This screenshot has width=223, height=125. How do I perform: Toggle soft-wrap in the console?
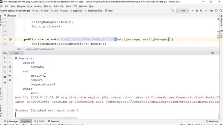pyautogui.click(x=10, y=67)
